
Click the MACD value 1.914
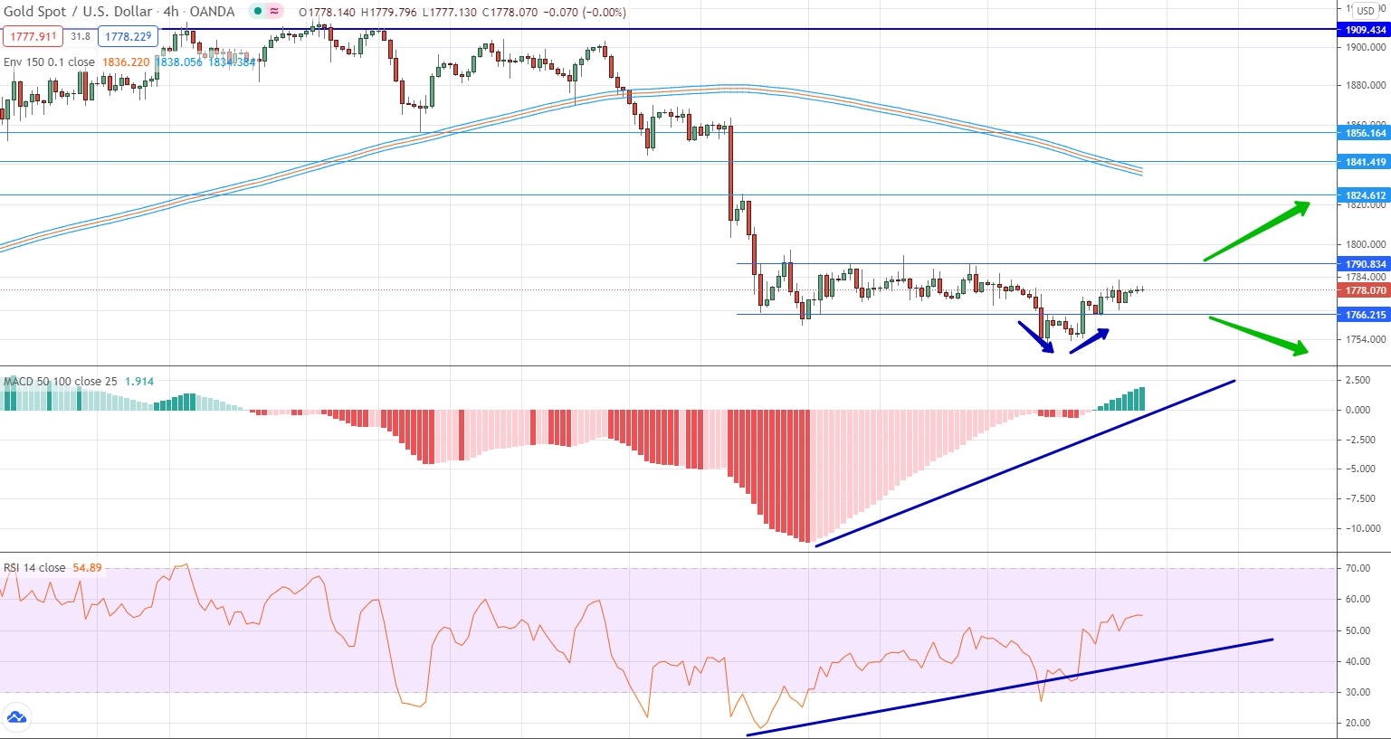(x=139, y=382)
